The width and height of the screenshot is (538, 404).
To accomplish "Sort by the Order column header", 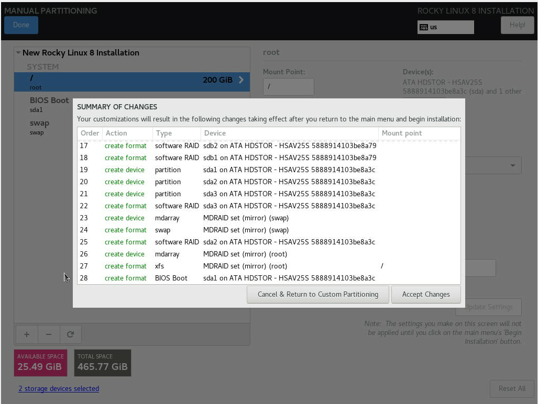I will pos(90,133).
